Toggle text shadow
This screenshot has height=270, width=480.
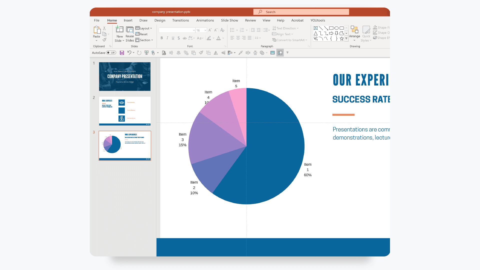coord(178,38)
